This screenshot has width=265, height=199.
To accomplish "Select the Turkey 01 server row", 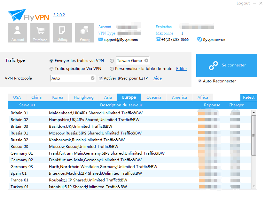I will tap(130, 187).
